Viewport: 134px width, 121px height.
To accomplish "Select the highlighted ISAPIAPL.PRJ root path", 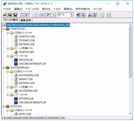I will (38, 25).
